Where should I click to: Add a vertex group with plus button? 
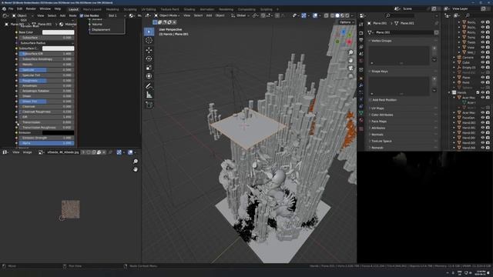click(x=434, y=48)
